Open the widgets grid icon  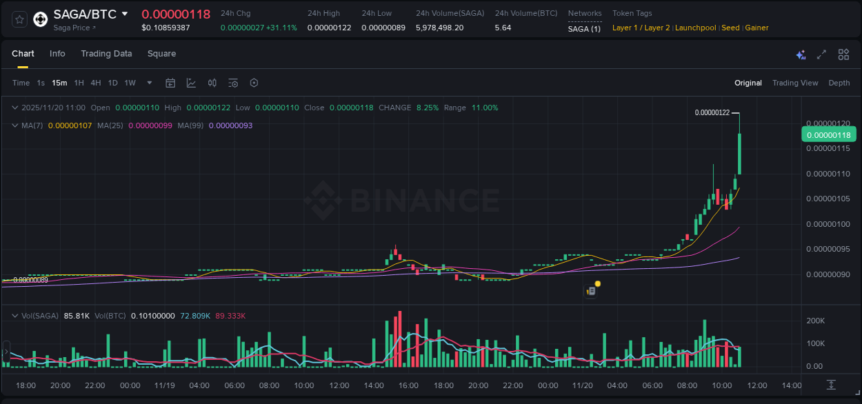843,54
